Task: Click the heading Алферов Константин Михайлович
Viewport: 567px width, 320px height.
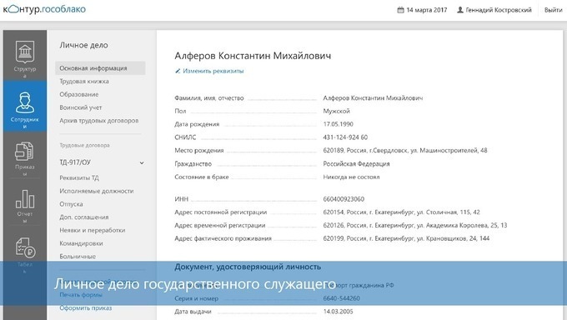Action: pos(253,56)
